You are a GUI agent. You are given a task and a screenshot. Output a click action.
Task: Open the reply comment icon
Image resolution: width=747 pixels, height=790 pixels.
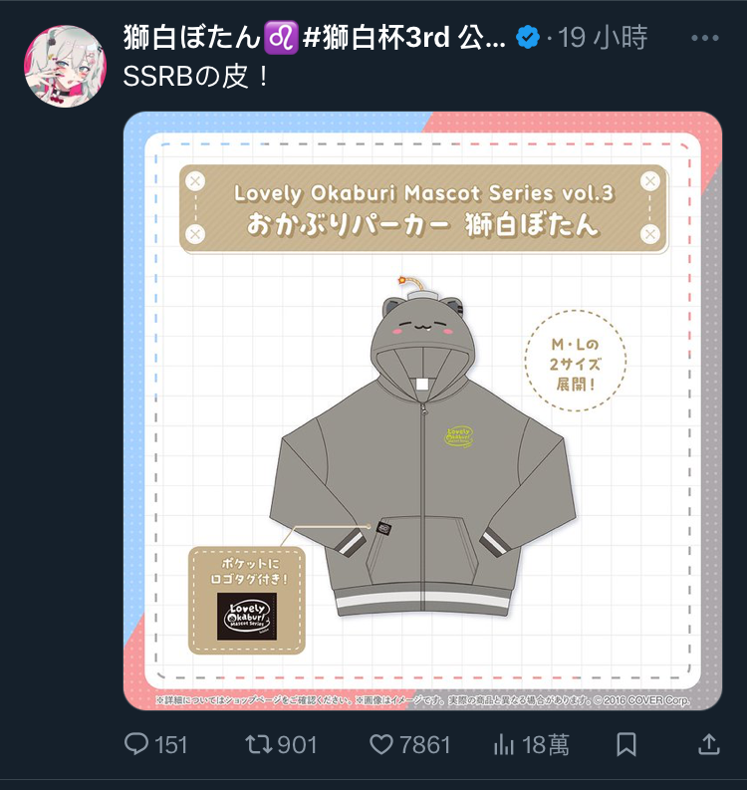tap(136, 743)
